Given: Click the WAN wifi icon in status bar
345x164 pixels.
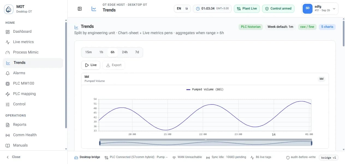Looking at the screenshot, I should point(174,157).
